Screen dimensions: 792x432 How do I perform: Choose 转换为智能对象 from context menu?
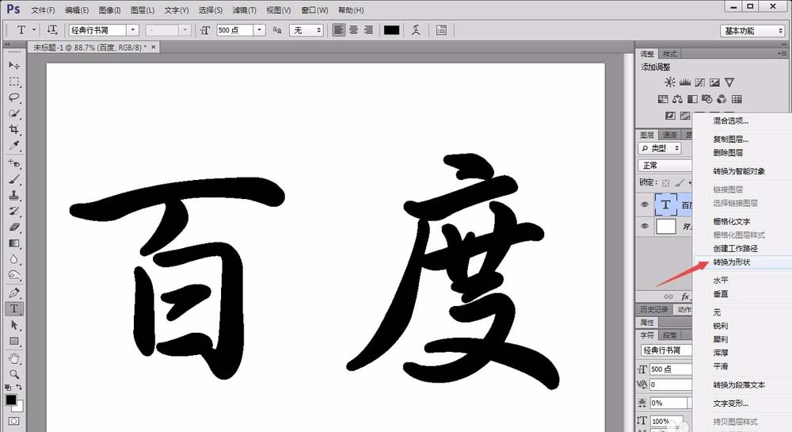click(739, 171)
